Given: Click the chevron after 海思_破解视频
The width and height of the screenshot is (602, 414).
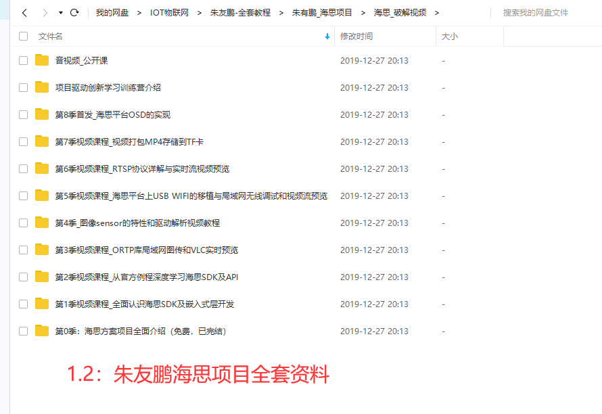Looking at the screenshot, I should 438,11.
